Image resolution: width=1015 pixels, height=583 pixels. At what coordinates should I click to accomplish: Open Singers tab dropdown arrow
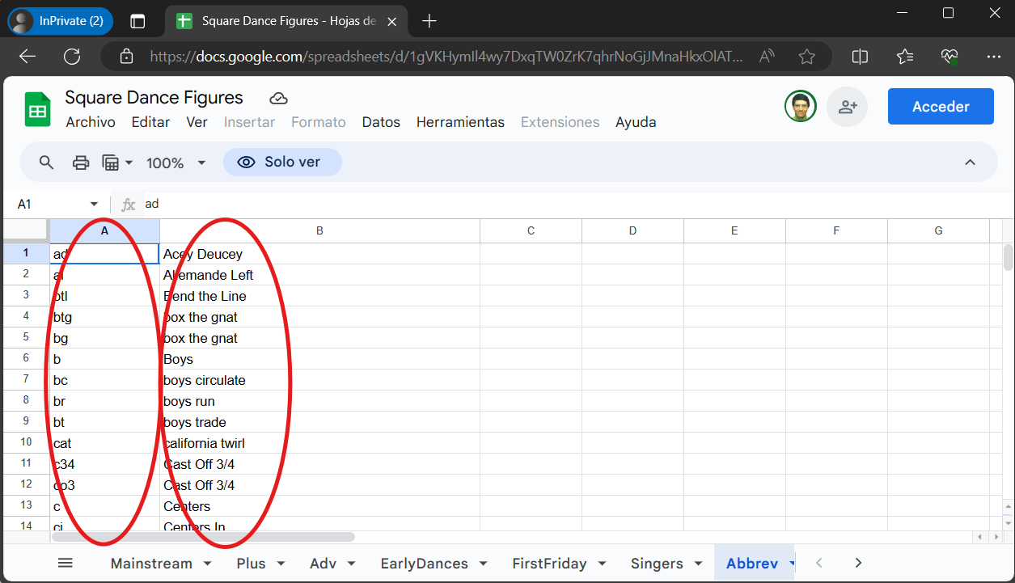click(x=697, y=564)
